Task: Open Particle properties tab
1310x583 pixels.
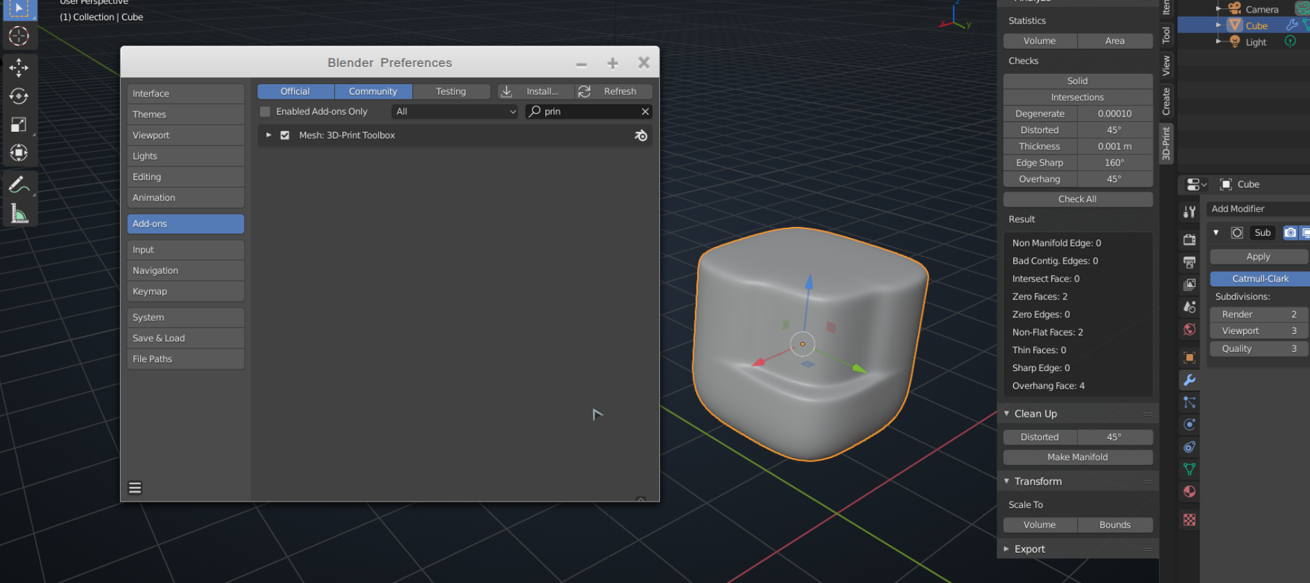Action: (x=1189, y=402)
